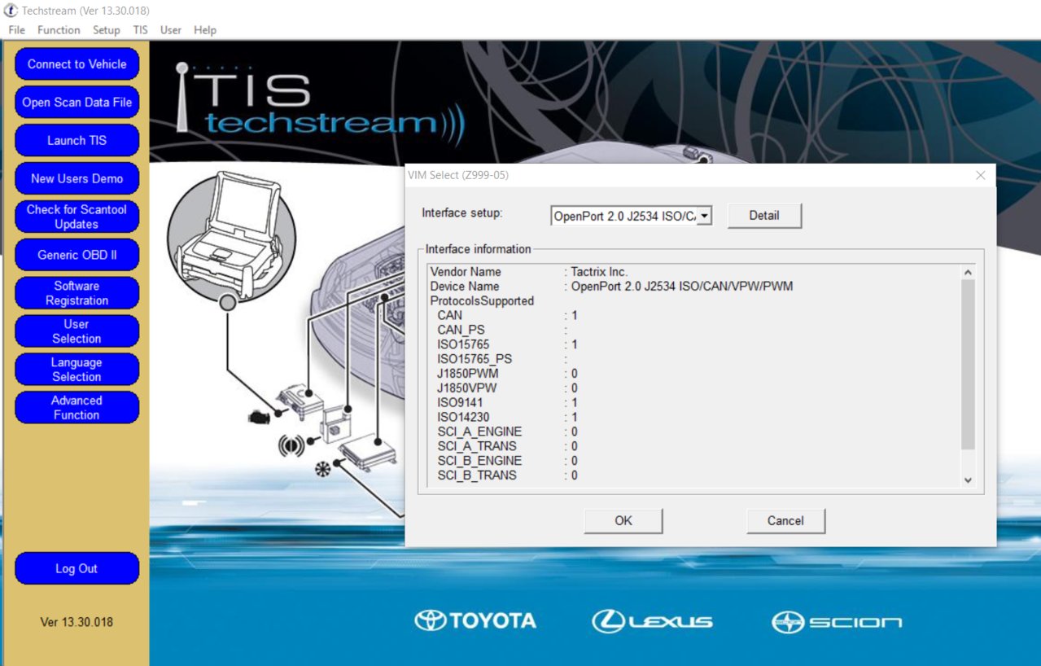This screenshot has width=1041, height=666.
Task: Click the interface information scroll up arrow
Action: click(968, 272)
